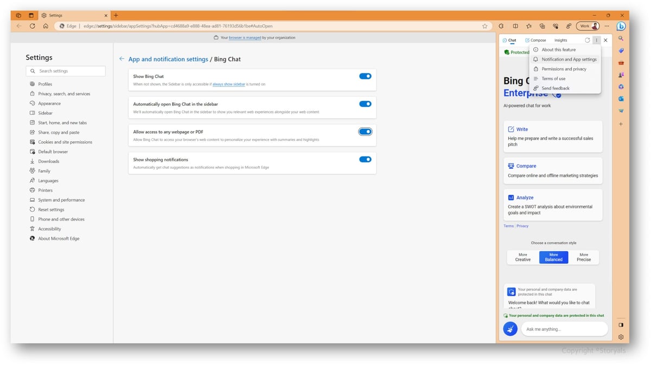
Task: Switch to the Chat tab
Action: pyautogui.click(x=509, y=40)
